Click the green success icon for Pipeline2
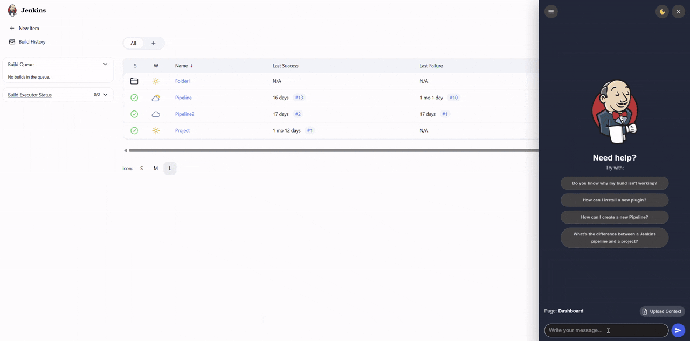Viewport: 690px width, 341px height. click(x=134, y=114)
